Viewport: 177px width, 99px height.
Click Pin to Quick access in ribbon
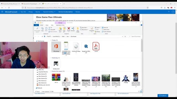37,30
